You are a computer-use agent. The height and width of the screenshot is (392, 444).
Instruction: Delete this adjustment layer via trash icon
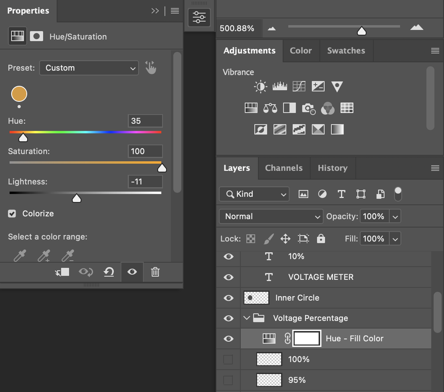(155, 272)
